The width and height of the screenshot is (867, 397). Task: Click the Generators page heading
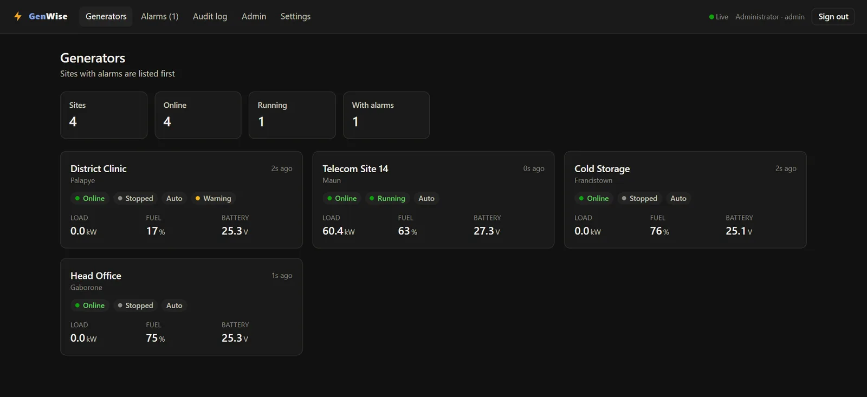(x=93, y=58)
